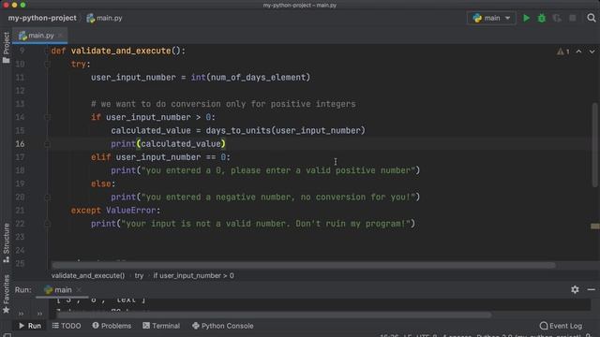Click the else keyword on line 19
The image size is (600, 337).
point(101,183)
